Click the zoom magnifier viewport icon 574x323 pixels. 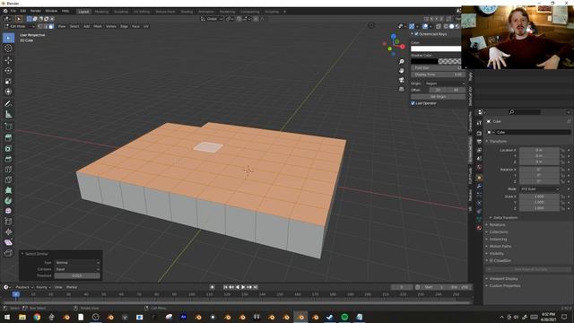[402, 62]
